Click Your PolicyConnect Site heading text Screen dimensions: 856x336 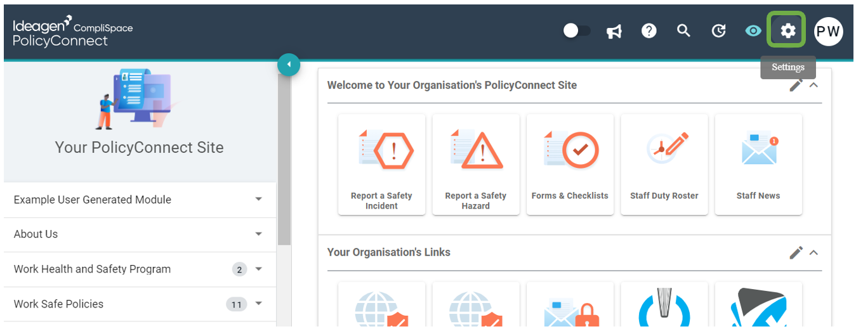(x=140, y=148)
